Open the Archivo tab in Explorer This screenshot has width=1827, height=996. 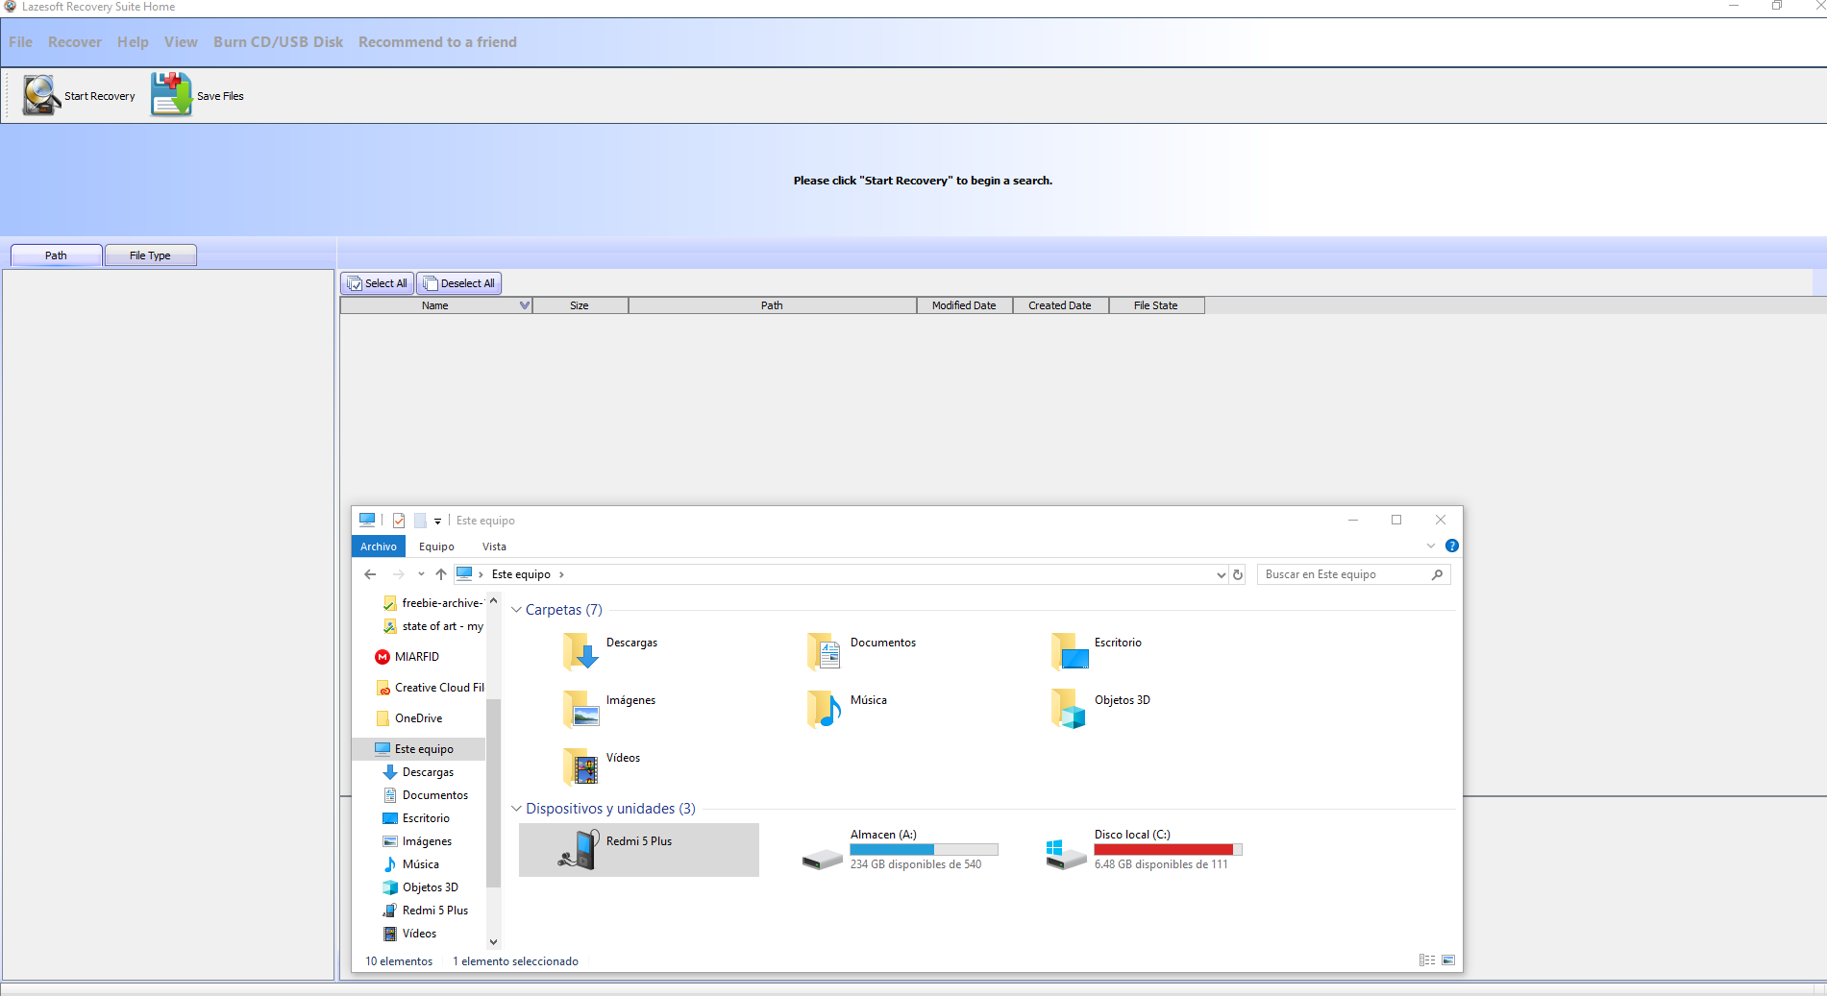click(379, 547)
